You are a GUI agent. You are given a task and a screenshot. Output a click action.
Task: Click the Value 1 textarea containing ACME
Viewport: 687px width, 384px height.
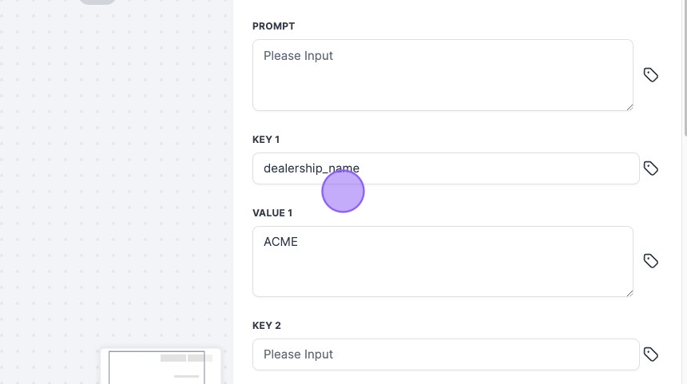(x=443, y=267)
